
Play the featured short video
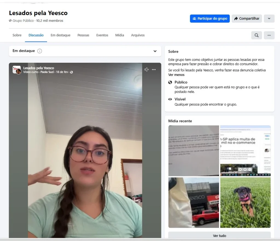85,150
